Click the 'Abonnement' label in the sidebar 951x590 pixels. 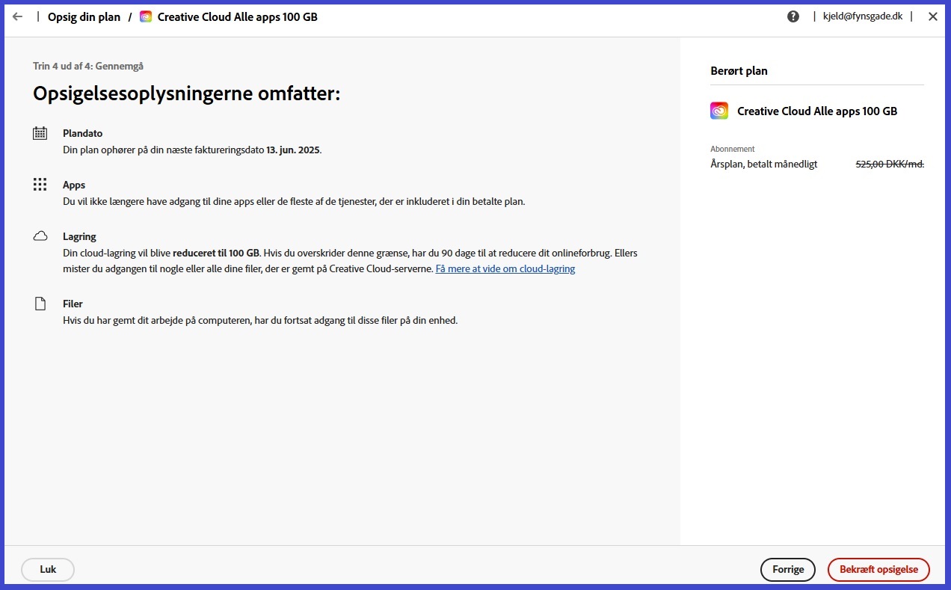point(733,149)
